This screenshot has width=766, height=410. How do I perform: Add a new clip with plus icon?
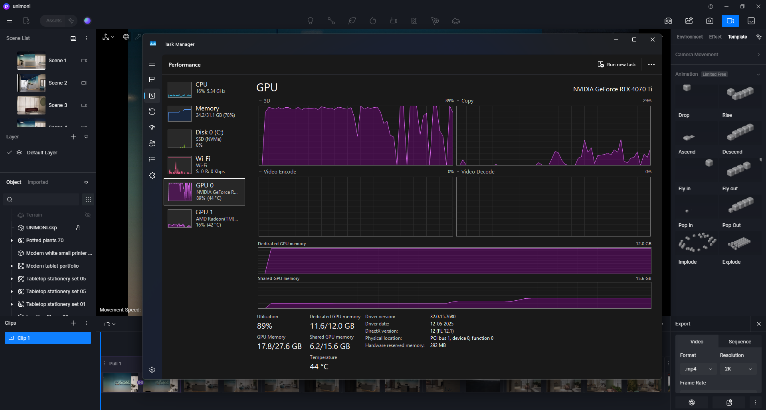pos(73,323)
